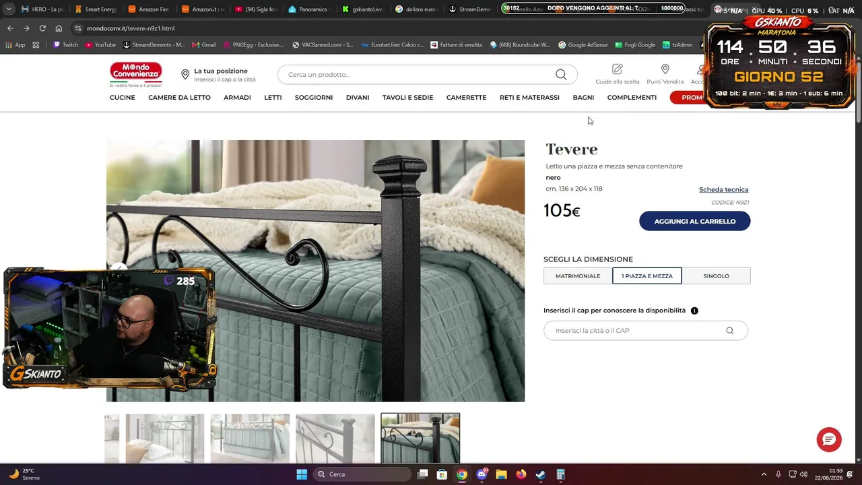Click Aggiungi al Carrello button

coord(694,221)
